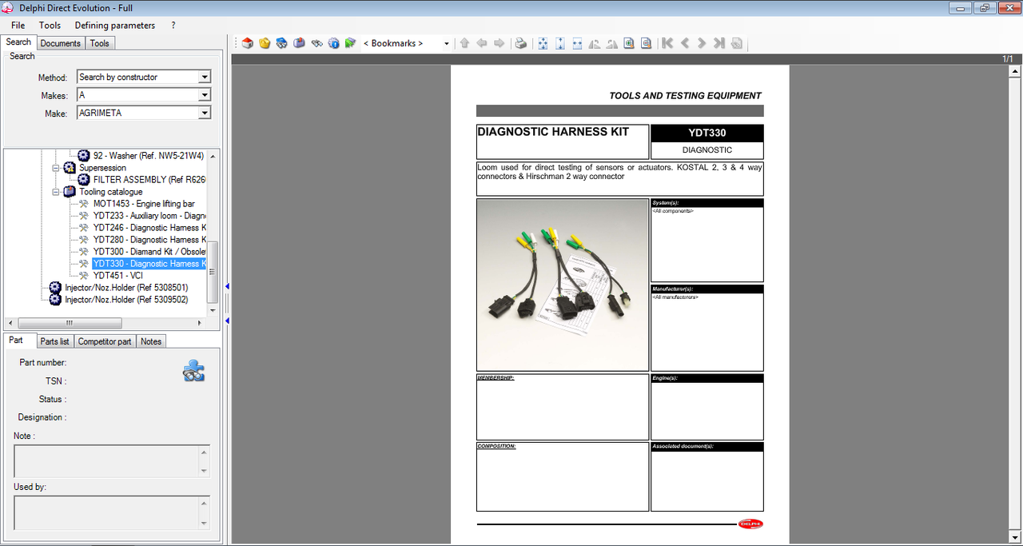1023x546 pixels.
Task: Click the forward arrow toolbar icon
Action: 499,43
